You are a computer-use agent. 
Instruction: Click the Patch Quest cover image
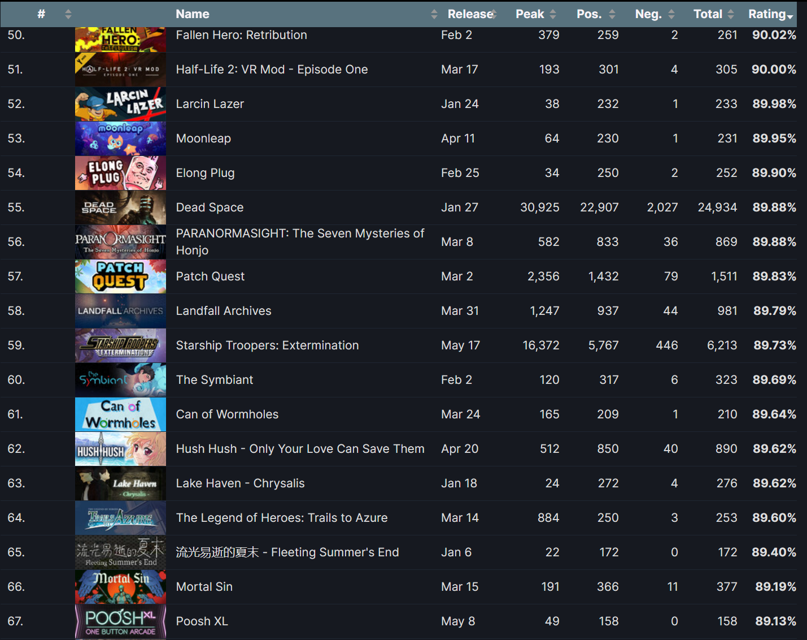[x=120, y=276]
